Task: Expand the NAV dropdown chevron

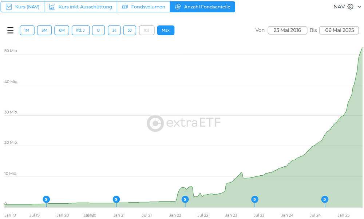Action: [359, 7]
